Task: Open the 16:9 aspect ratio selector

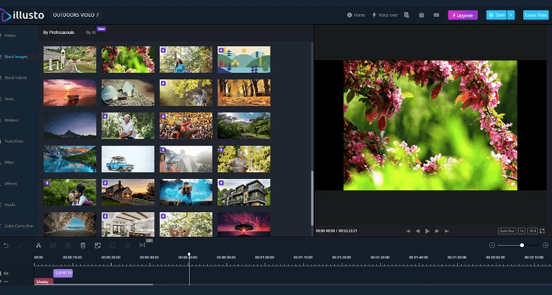Action: [532, 231]
